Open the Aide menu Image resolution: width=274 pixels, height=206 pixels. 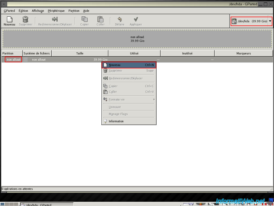[x=86, y=11]
